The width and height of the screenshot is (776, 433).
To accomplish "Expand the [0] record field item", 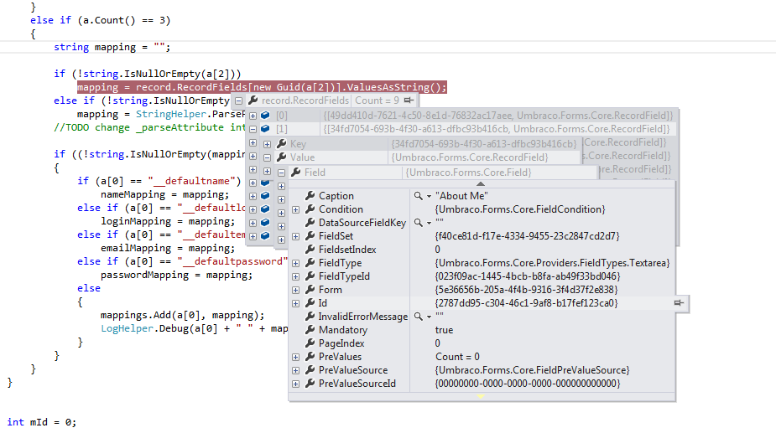I will tap(253, 115).
